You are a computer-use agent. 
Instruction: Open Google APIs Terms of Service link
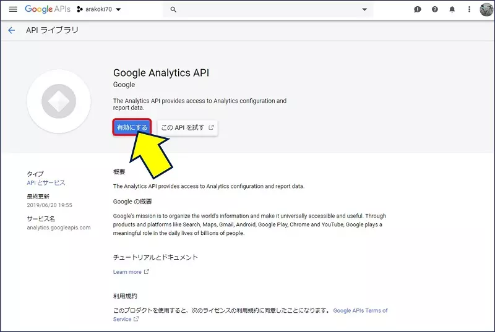pyautogui.click(x=251, y=315)
